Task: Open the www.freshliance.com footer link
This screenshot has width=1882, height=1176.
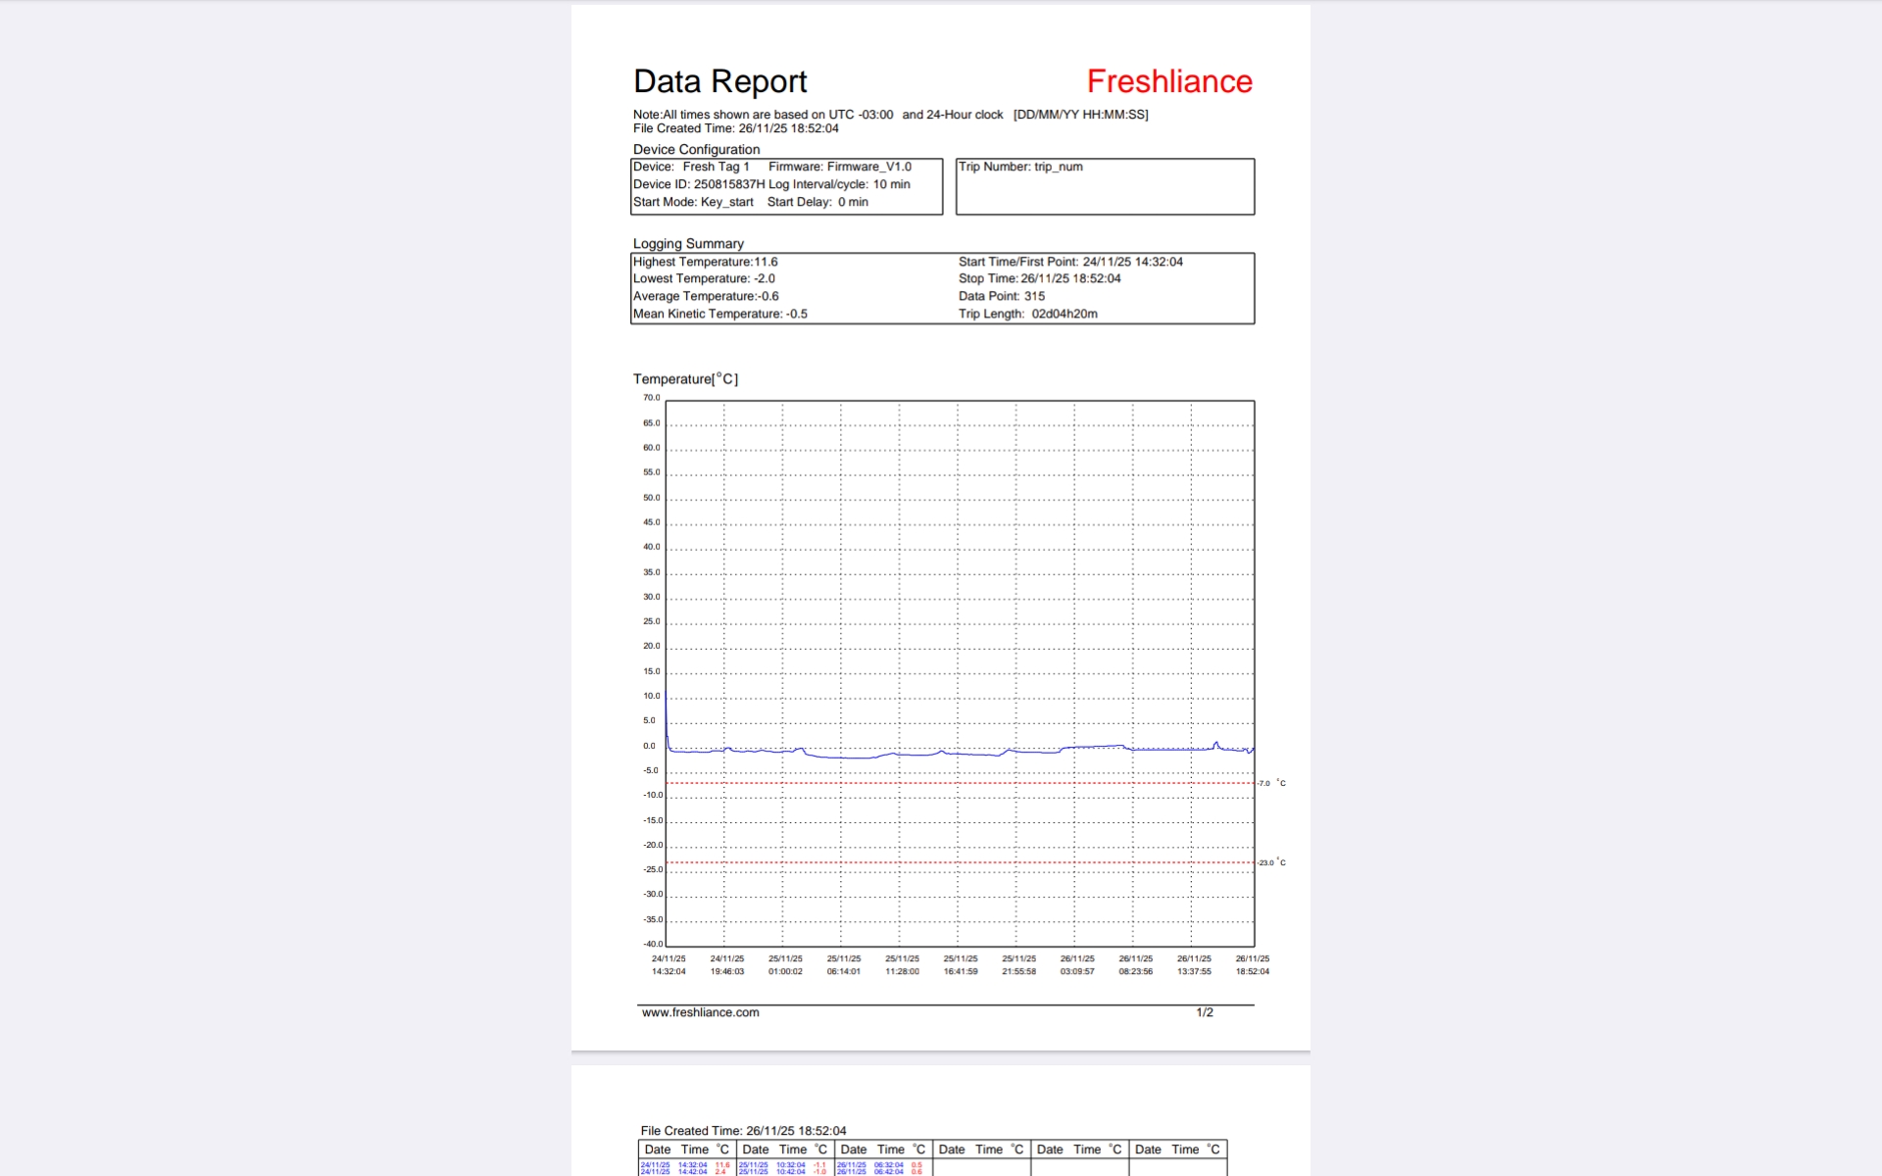Action: coord(700,1012)
